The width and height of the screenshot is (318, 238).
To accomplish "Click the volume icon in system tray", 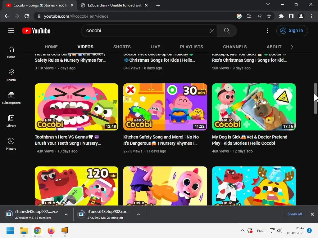I will 280,231.
